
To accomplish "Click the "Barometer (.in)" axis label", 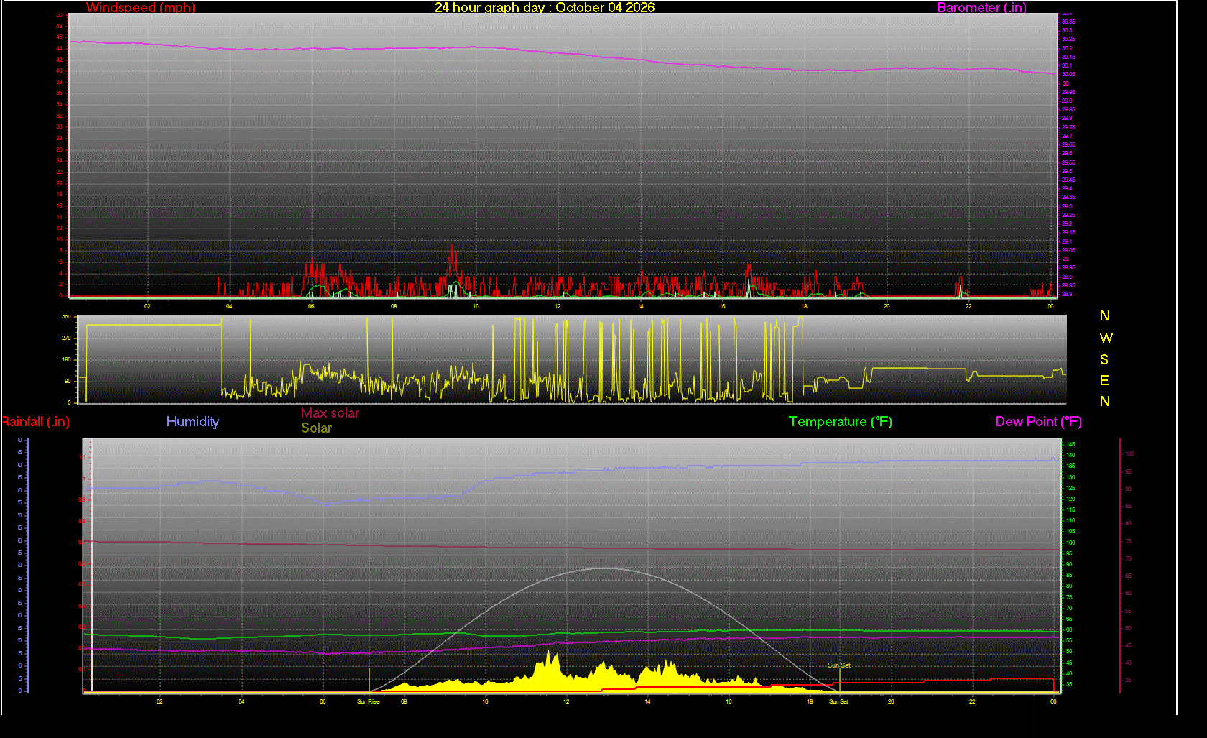I will (982, 7).
